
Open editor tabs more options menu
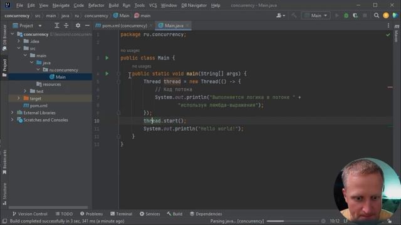coord(388,26)
